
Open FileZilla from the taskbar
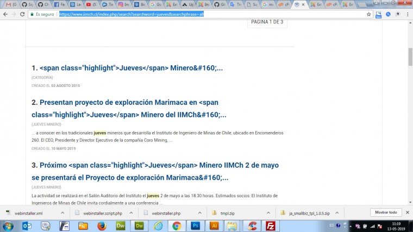[270, 226]
